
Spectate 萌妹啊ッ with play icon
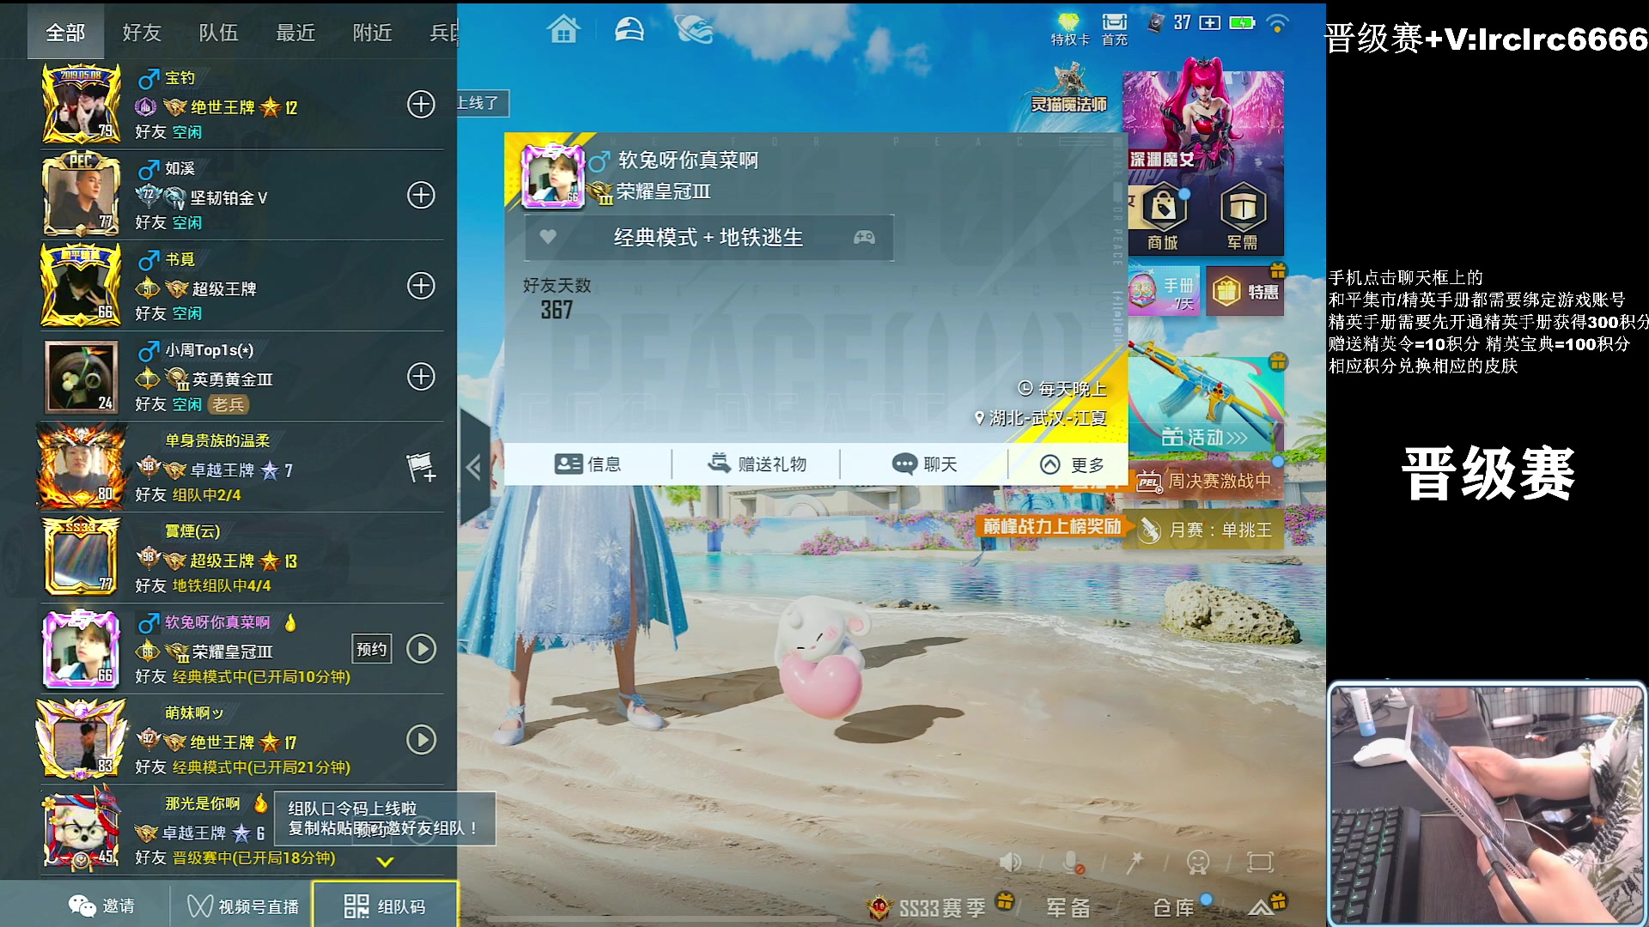pyautogui.click(x=421, y=740)
